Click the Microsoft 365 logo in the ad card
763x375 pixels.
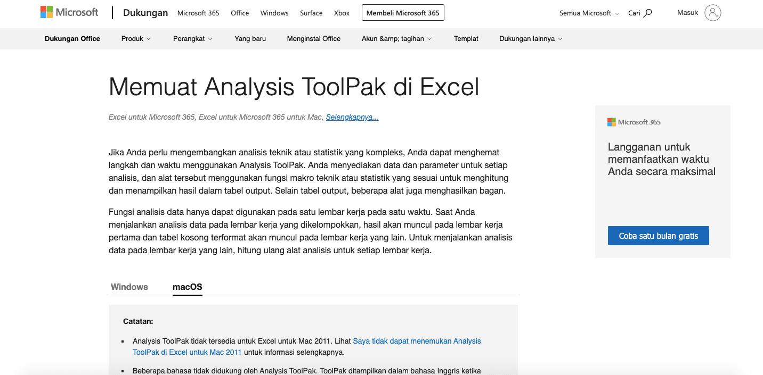(634, 122)
